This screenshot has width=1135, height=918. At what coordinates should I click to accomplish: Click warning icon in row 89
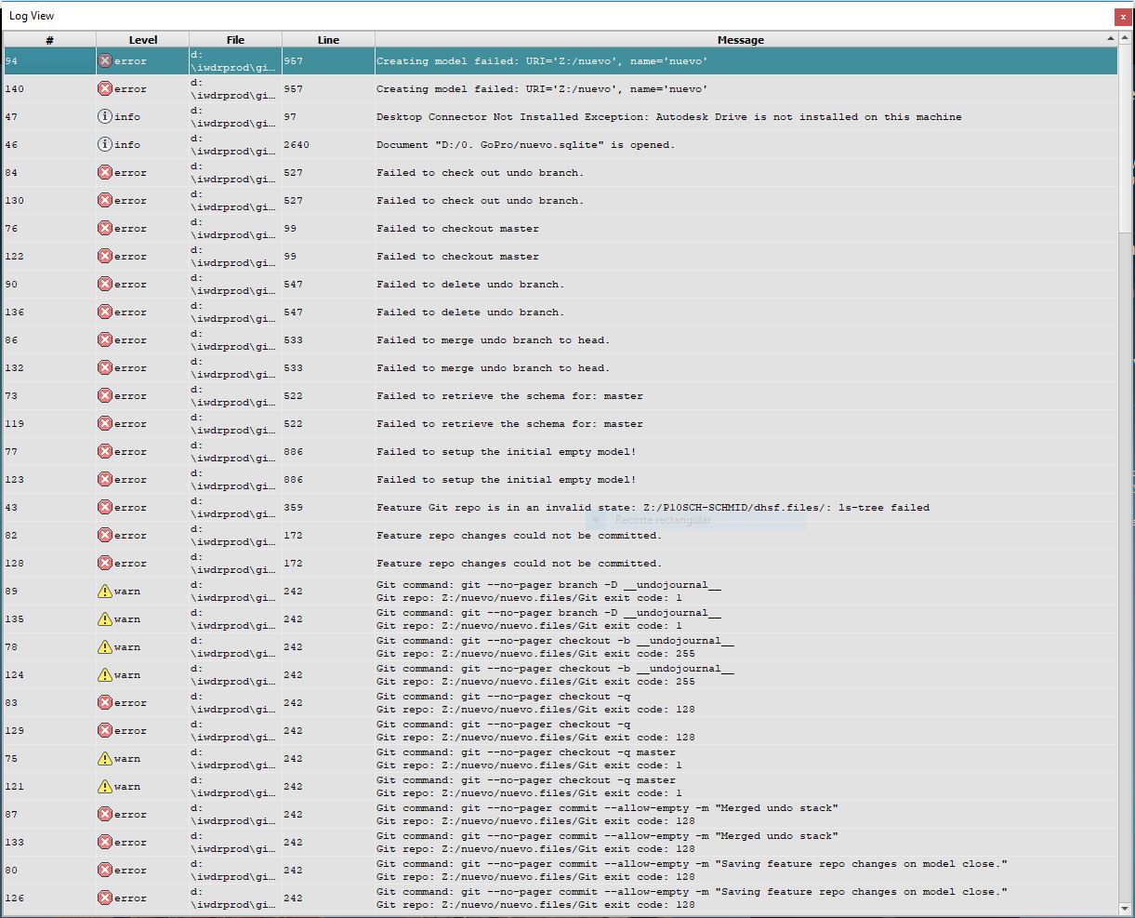pos(105,591)
